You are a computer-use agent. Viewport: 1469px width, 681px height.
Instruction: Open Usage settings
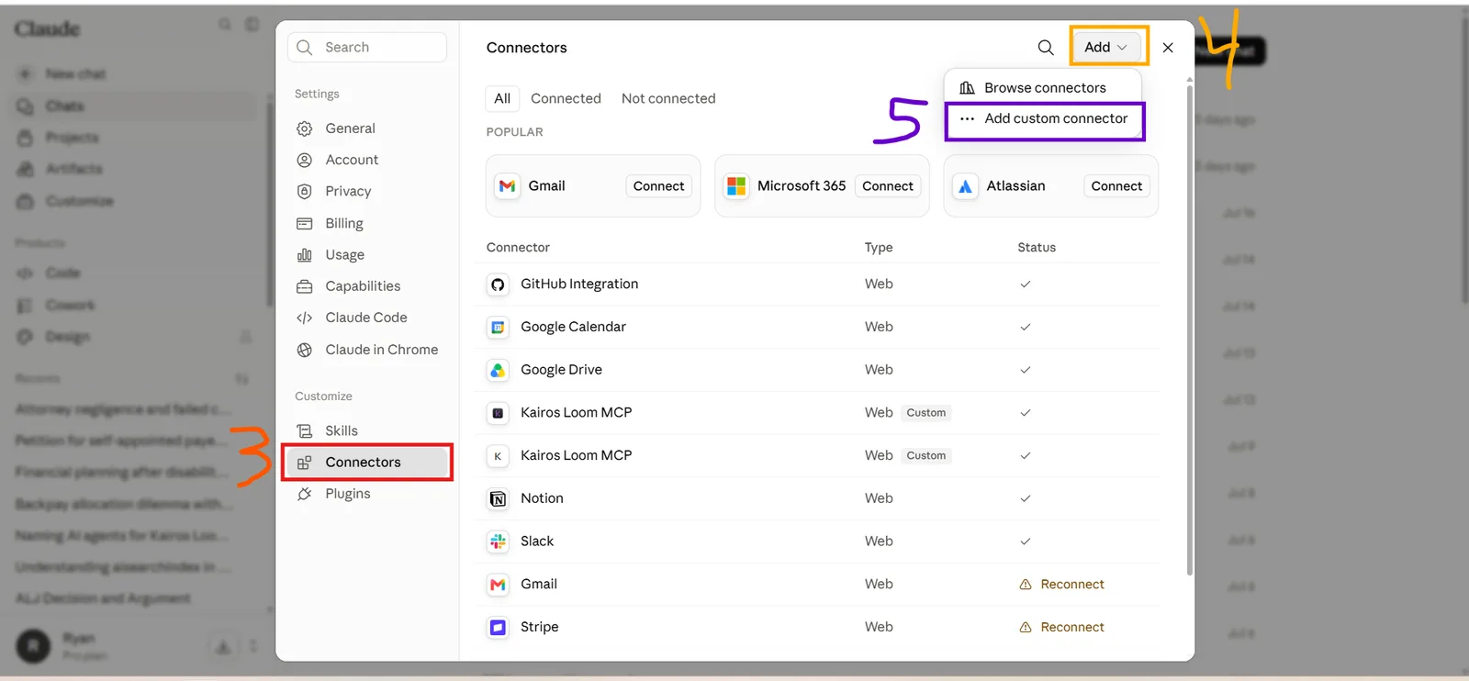point(367,254)
